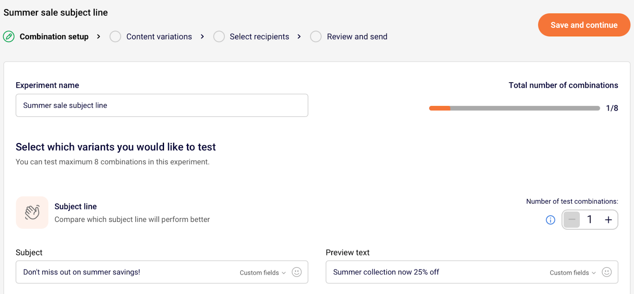Click the waving hand Subject line icon
The image size is (634, 294).
pos(32,212)
